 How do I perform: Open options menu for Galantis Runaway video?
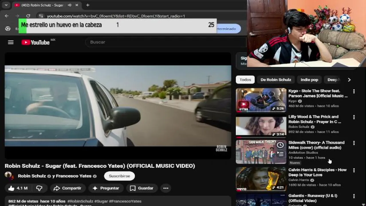(354, 196)
